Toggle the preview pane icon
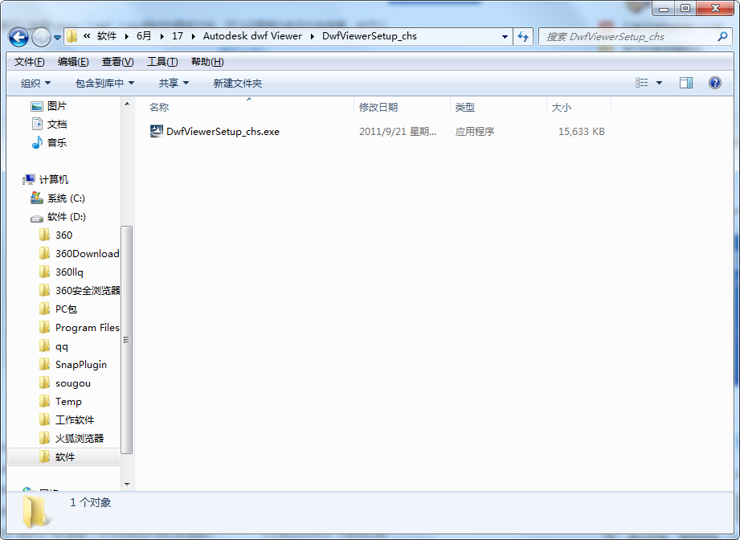The image size is (740, 540). pos(685,83)
